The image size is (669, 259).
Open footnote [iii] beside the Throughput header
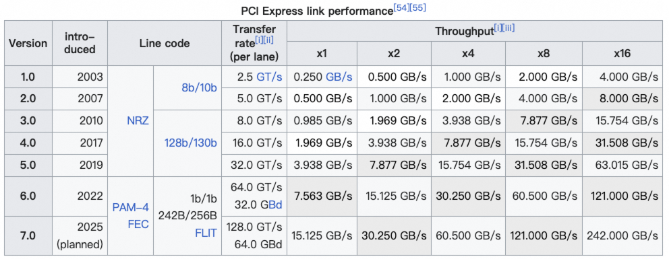pyautogui.click(x=508, y=28)
